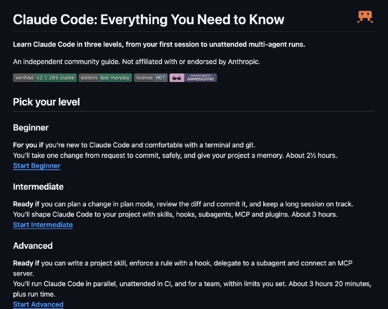Click the Beginner section heading
The width and height of the screenshot is (388, 309).
(x=31, y=128)
